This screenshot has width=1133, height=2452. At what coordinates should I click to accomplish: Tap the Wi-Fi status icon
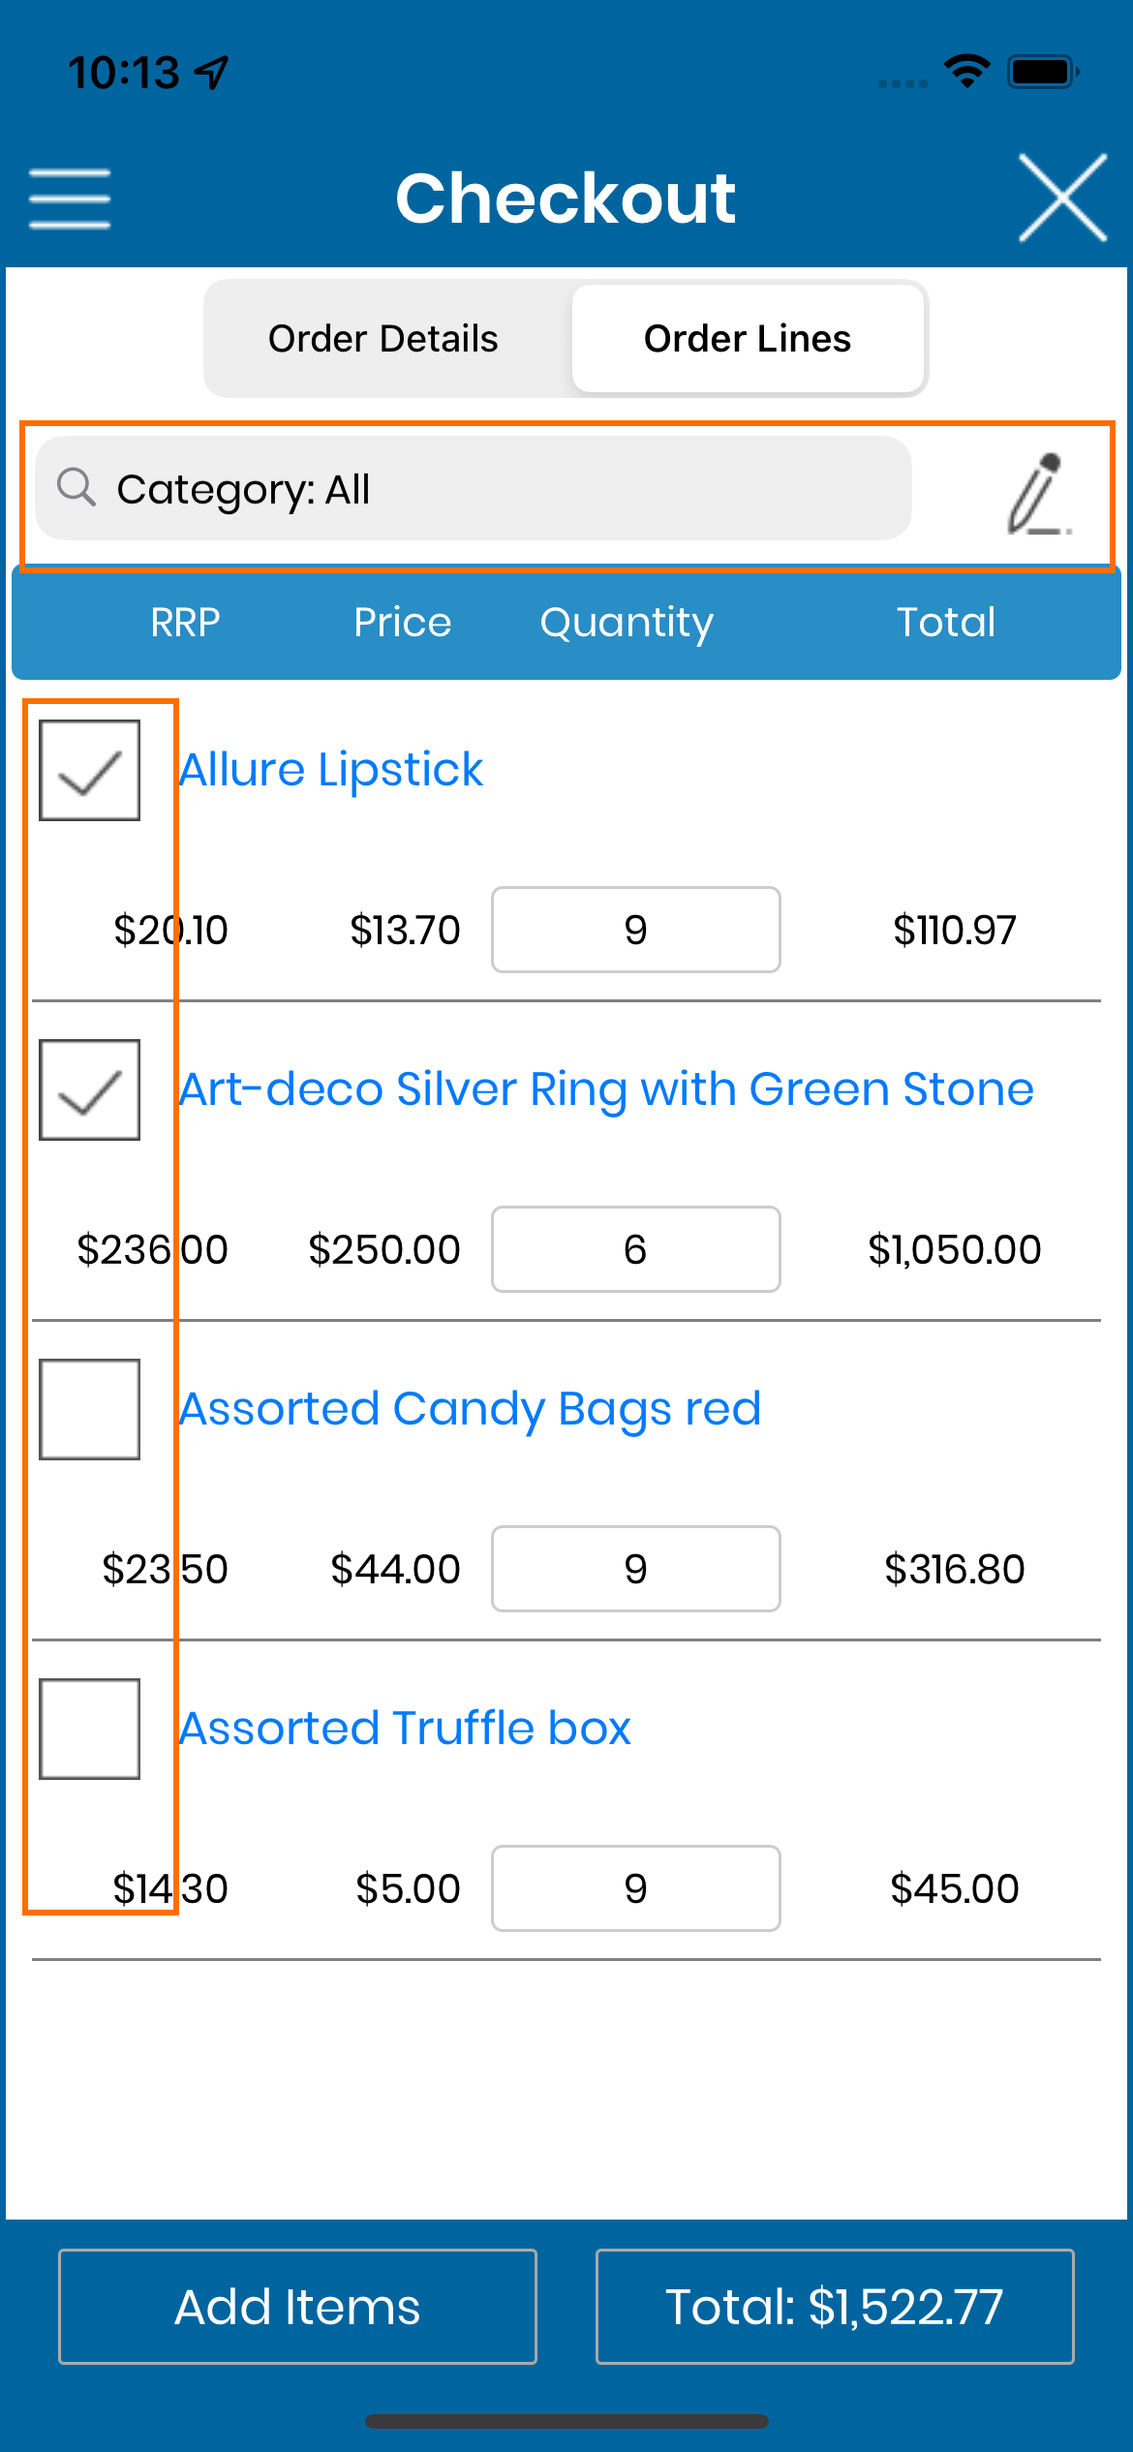[x=966, y=72]
